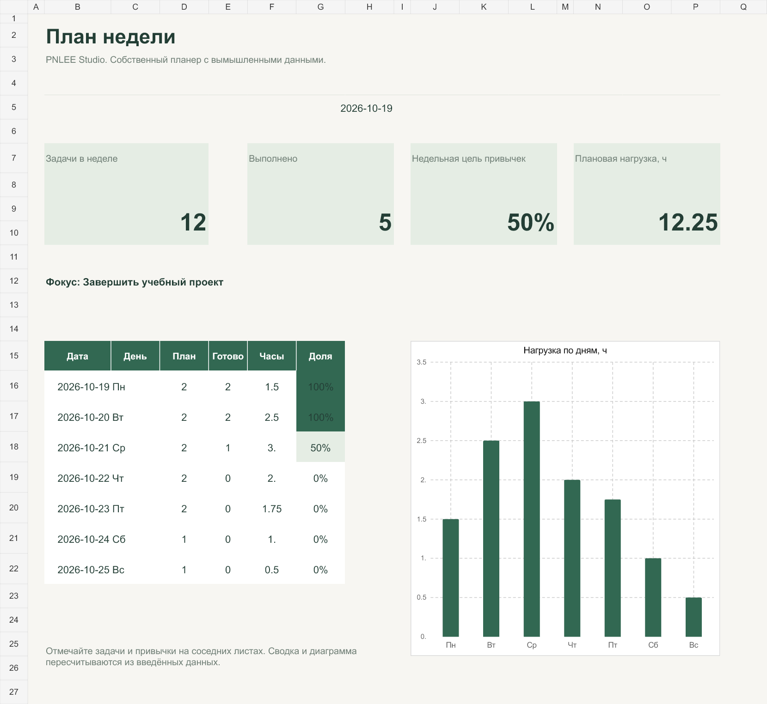Screen dimensions: 767x704
Task: Select the 'Задачи в неделе' card label
Action: point(82,158)
